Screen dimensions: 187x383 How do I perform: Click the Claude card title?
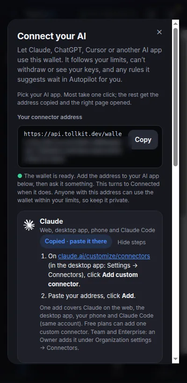point(51,221)
